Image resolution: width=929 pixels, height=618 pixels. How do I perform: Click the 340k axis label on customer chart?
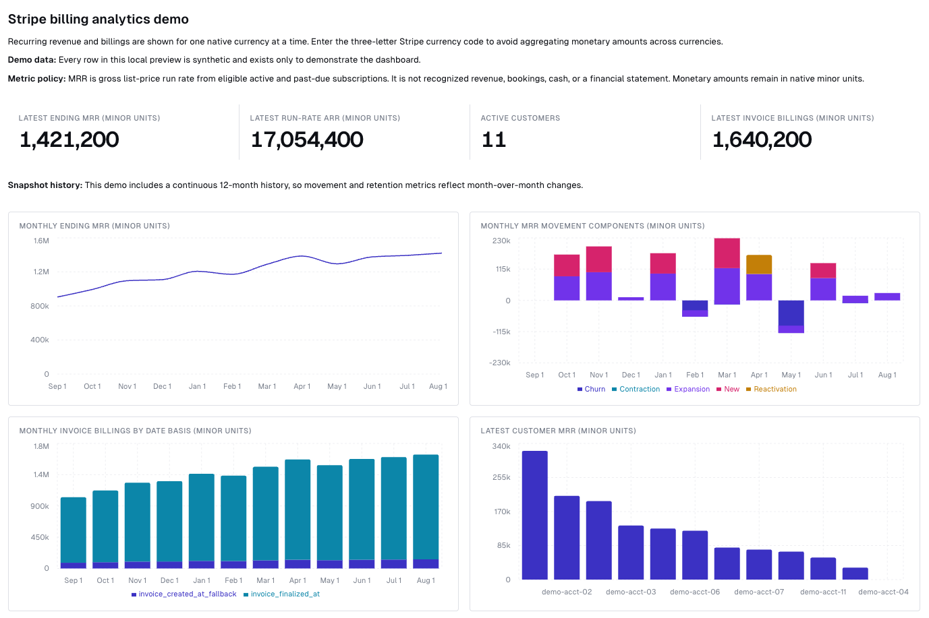tap(501, 446)
